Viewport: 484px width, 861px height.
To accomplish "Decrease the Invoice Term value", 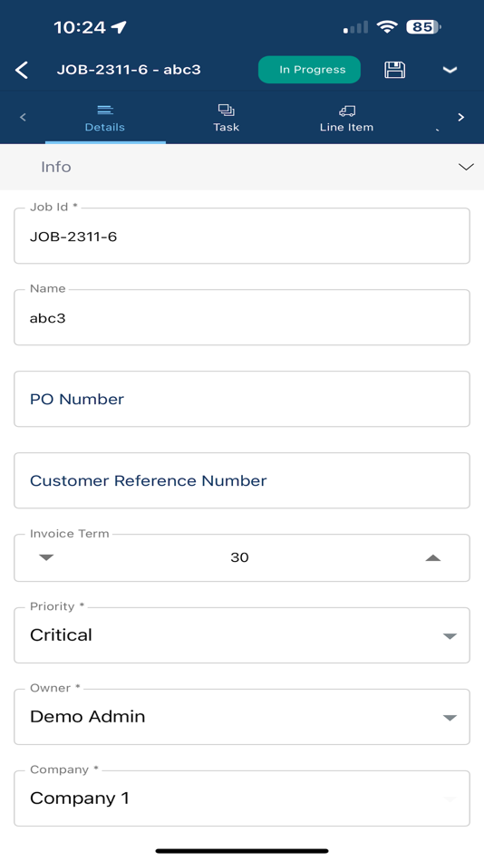I will (x=47, y=558).
